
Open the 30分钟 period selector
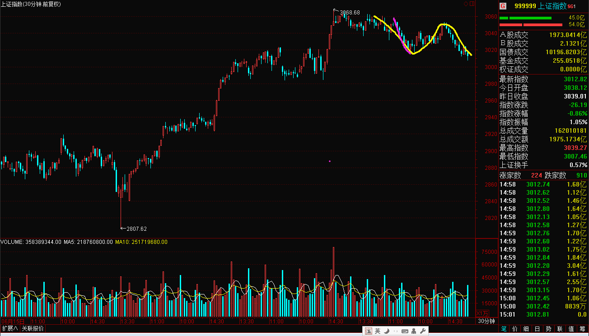pyautogui.click(x=486, y=321)
